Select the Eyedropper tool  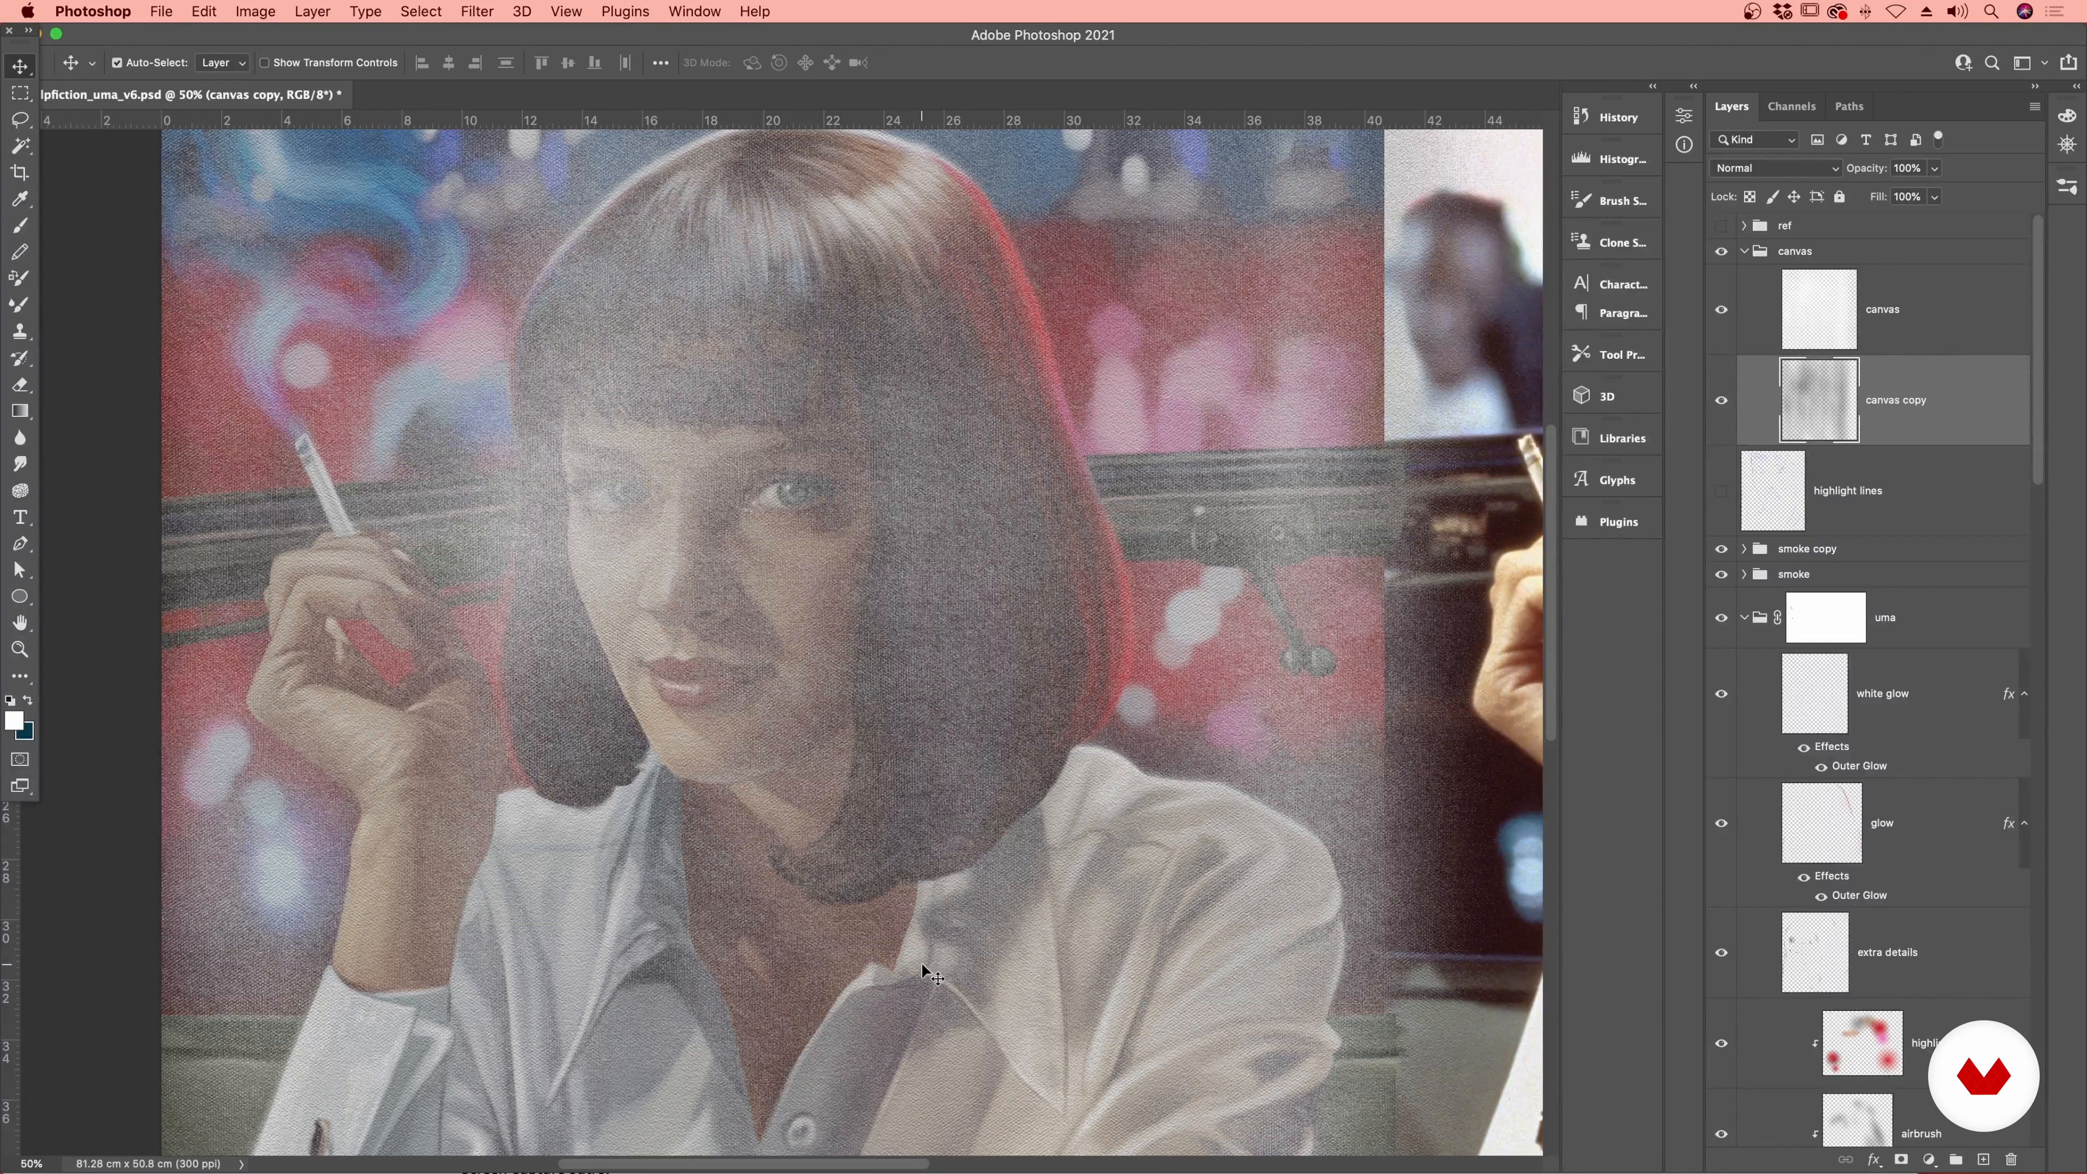(20, 199)
